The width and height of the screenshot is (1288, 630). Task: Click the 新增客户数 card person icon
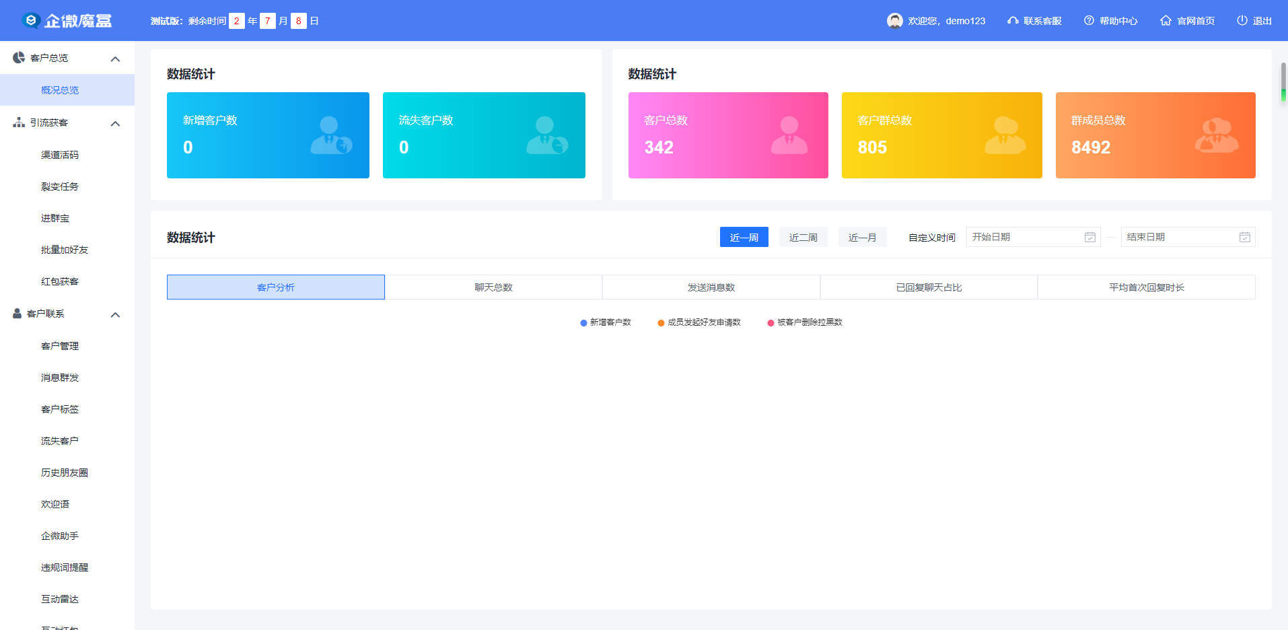(331, 135)
